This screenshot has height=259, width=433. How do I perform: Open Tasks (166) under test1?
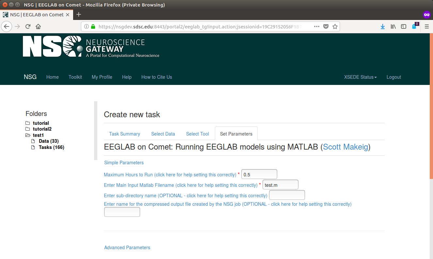click(x=52, y=147)
